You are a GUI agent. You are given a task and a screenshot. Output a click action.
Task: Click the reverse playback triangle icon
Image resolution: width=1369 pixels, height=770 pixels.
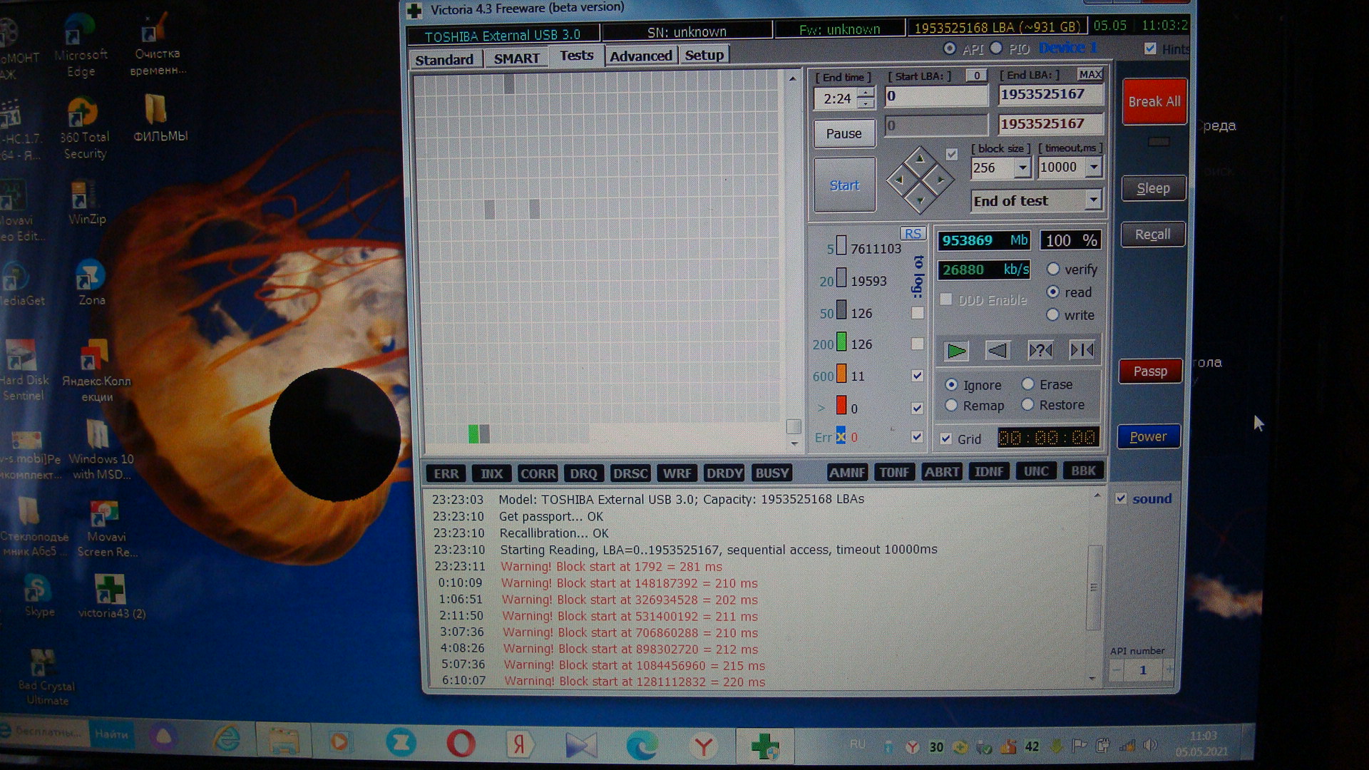point(997,351)
